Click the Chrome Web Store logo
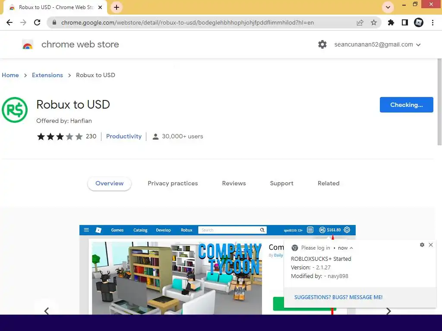442x331 pixels. 28,44
